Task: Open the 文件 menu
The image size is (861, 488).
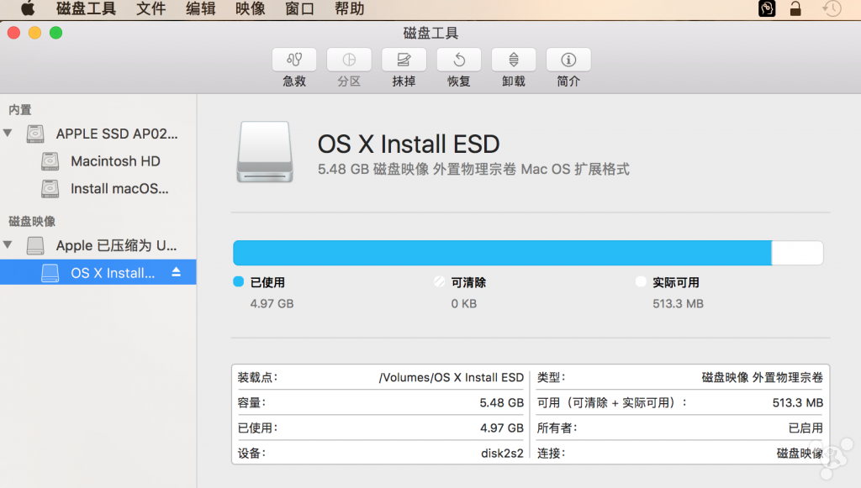Action: 151,8
